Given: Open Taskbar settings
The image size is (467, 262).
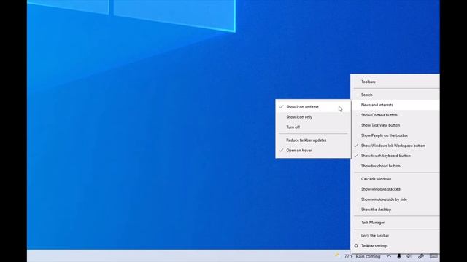Looking at the screenshot, I should [395, 246].
